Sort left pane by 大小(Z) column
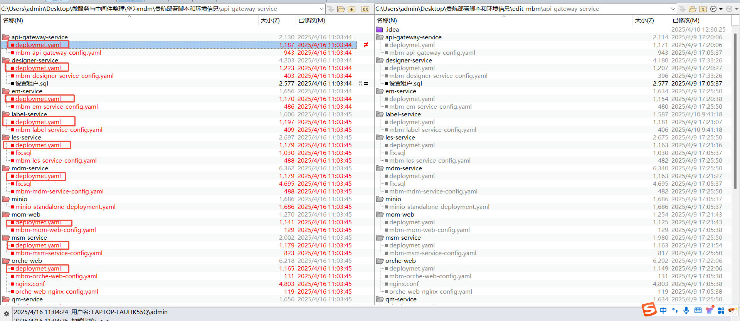Viewport: 740px width, 321px height. point(270,20)
